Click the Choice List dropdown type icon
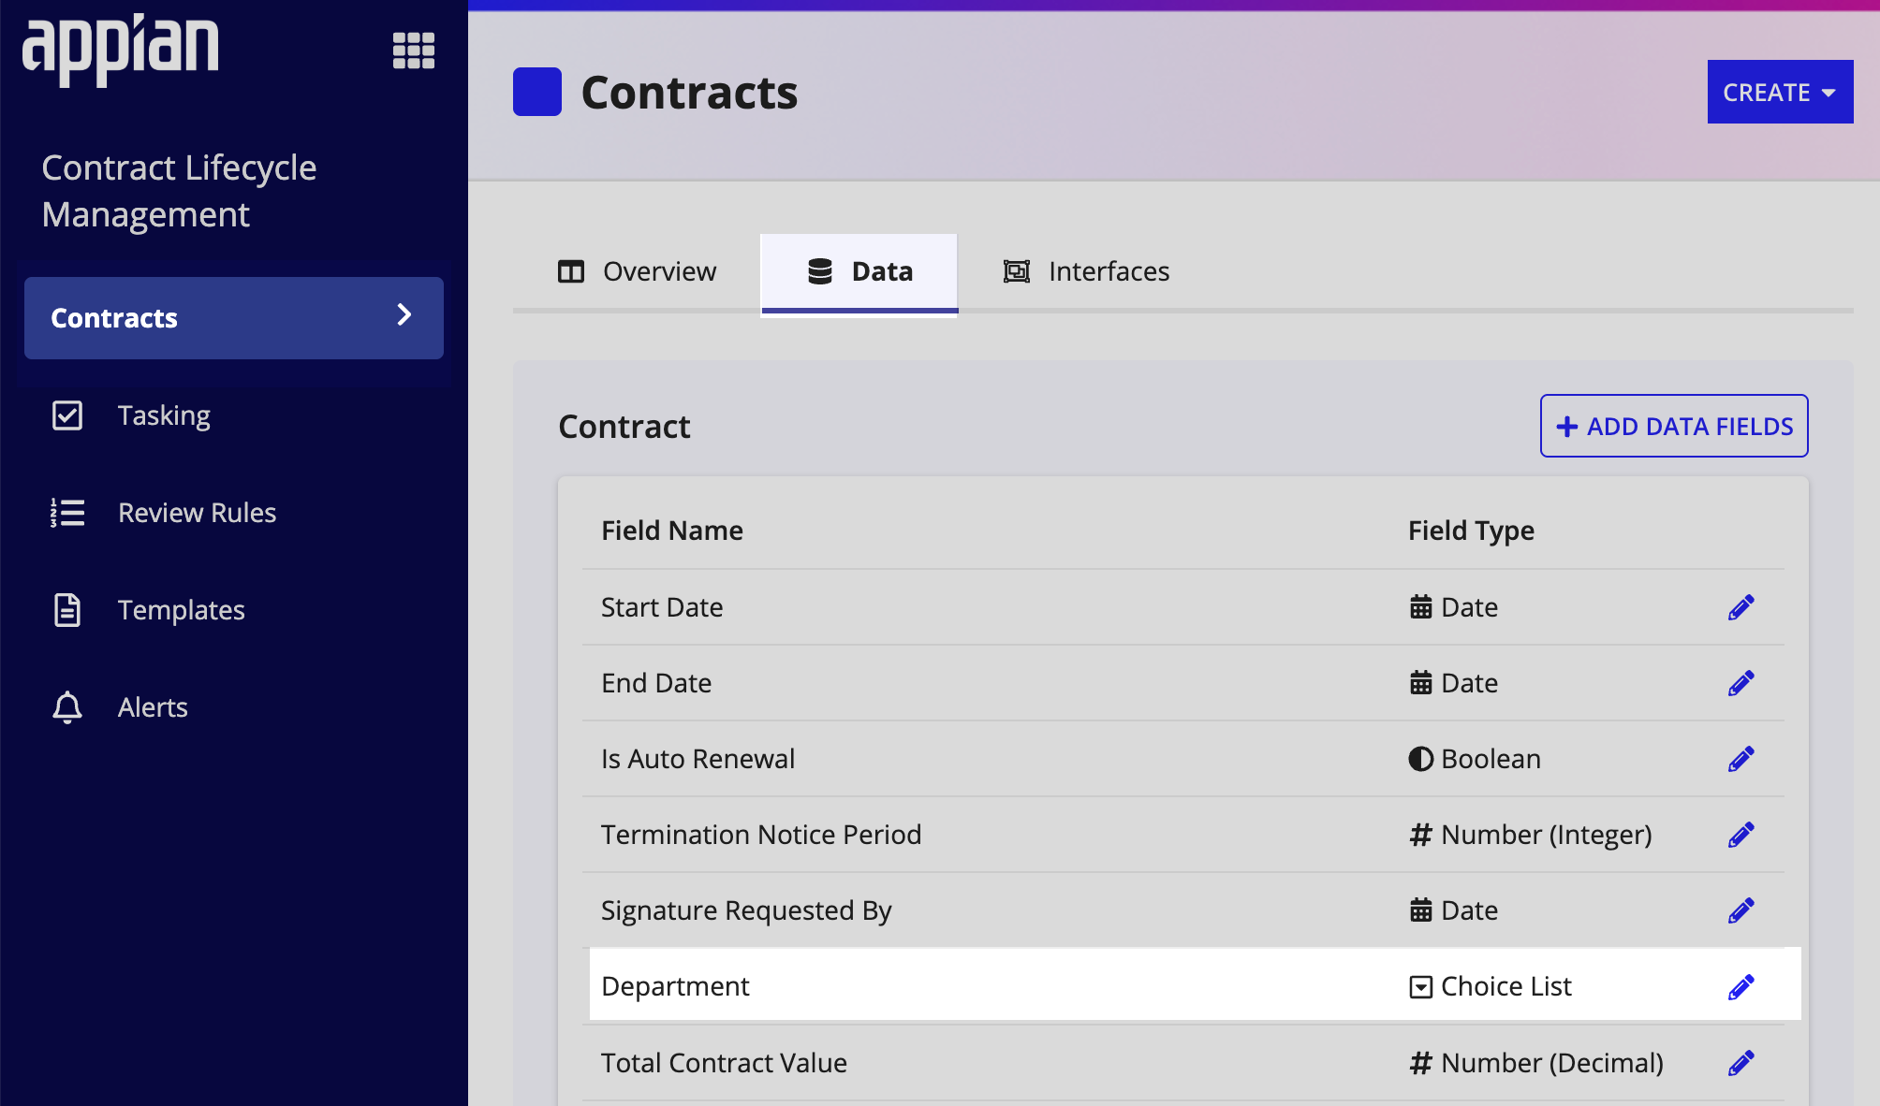This screenshot has width=1880, height=1106. pyautogui.click(x=1421, y=987)
